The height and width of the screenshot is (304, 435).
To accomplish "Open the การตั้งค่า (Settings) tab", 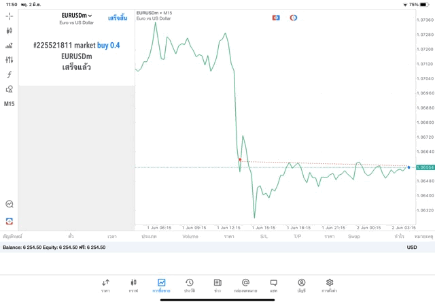I will pyautogui.click(x=330, y=285).
